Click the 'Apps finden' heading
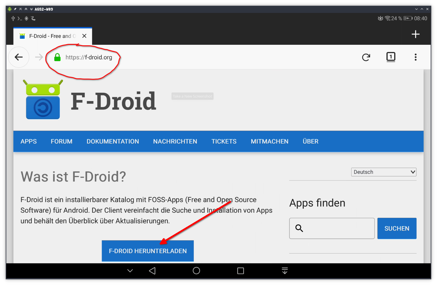Viewport: 437px width, 285px height. (317, 203)
